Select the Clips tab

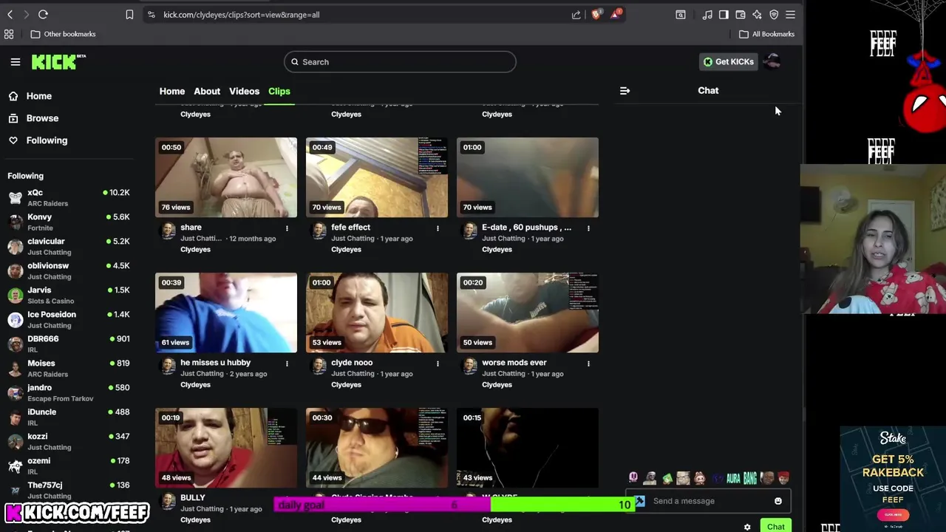(279, 91)
